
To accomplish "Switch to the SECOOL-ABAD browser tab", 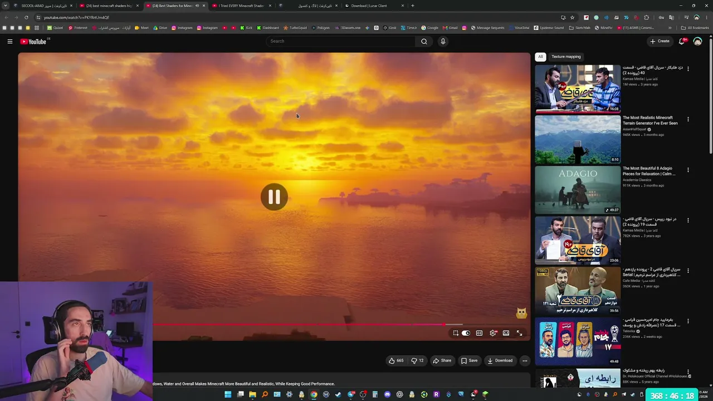I will click(44, 6).
